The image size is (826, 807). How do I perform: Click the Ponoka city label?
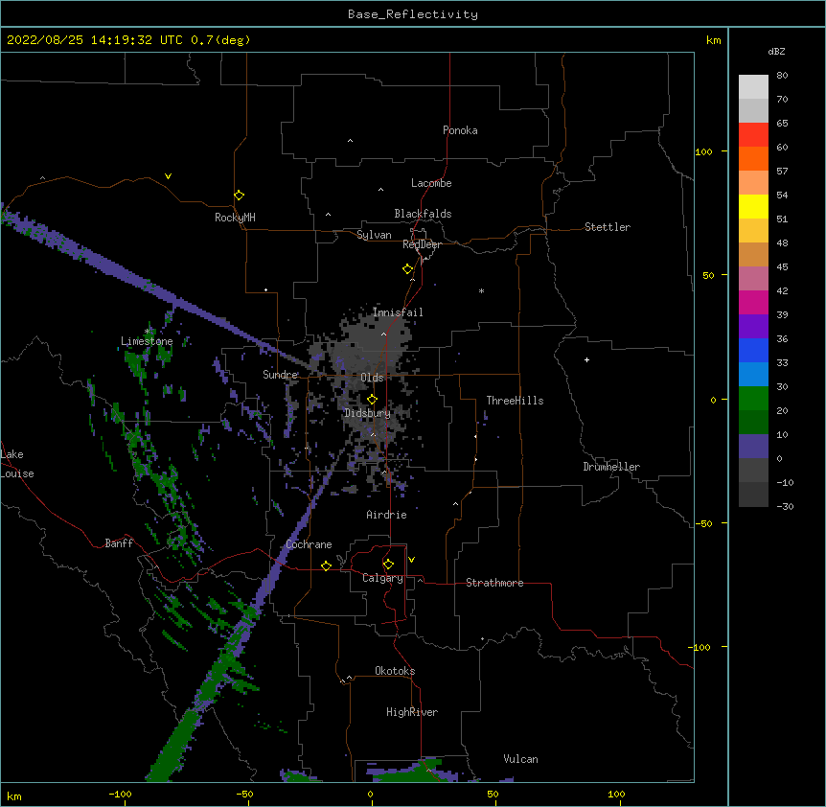pos(460,130)
